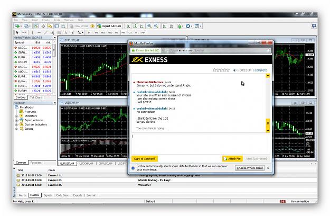Click into the chat message input field

click(x=200, y=144)
